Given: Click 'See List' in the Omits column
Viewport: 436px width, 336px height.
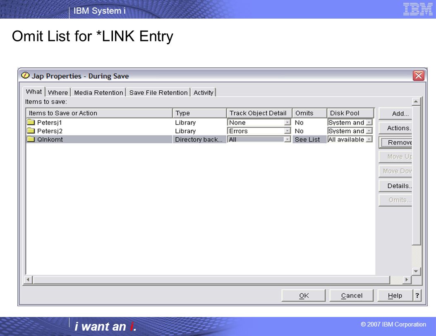Looking at the screenshot, I should pos(307,139).
